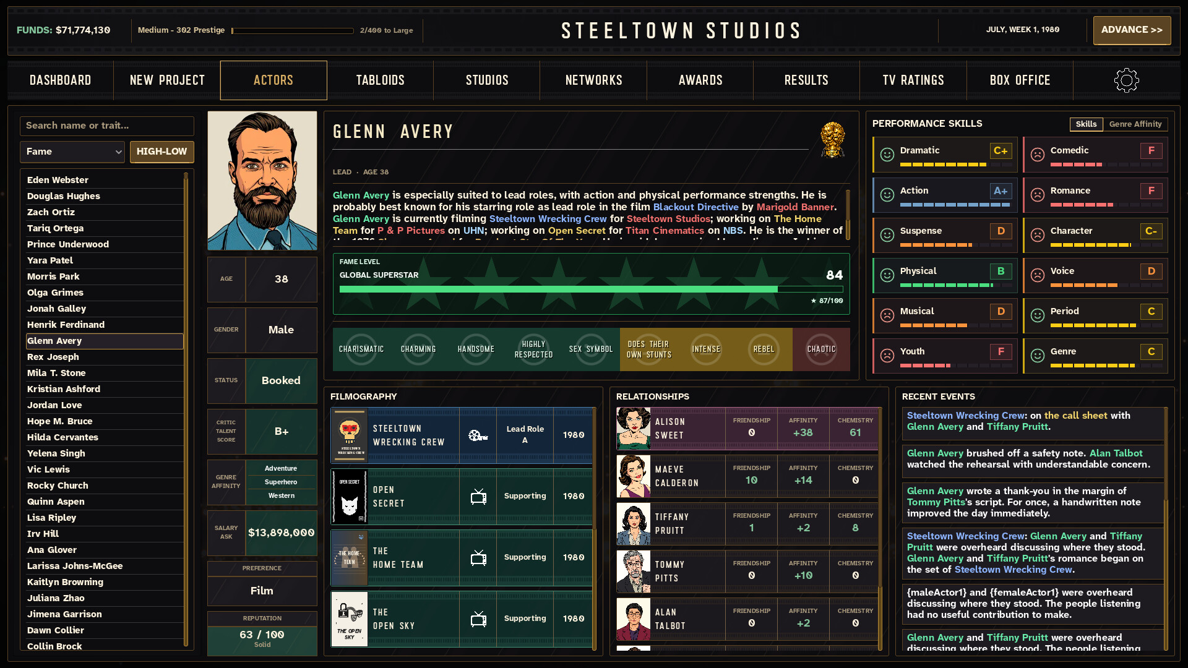
Task: Click the Highly Respected trait badge
Action: click(533, 349)
